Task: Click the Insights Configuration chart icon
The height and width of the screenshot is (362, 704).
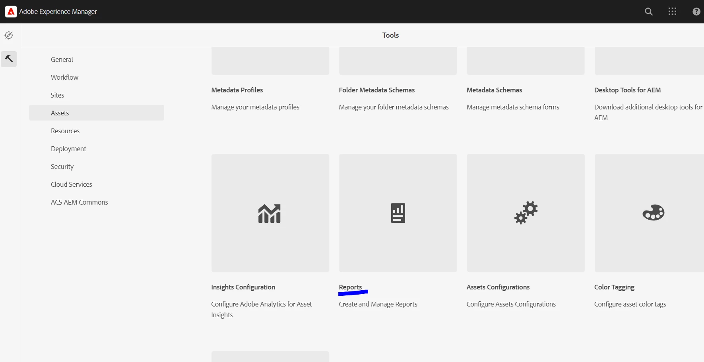Action: click(270, 213)
